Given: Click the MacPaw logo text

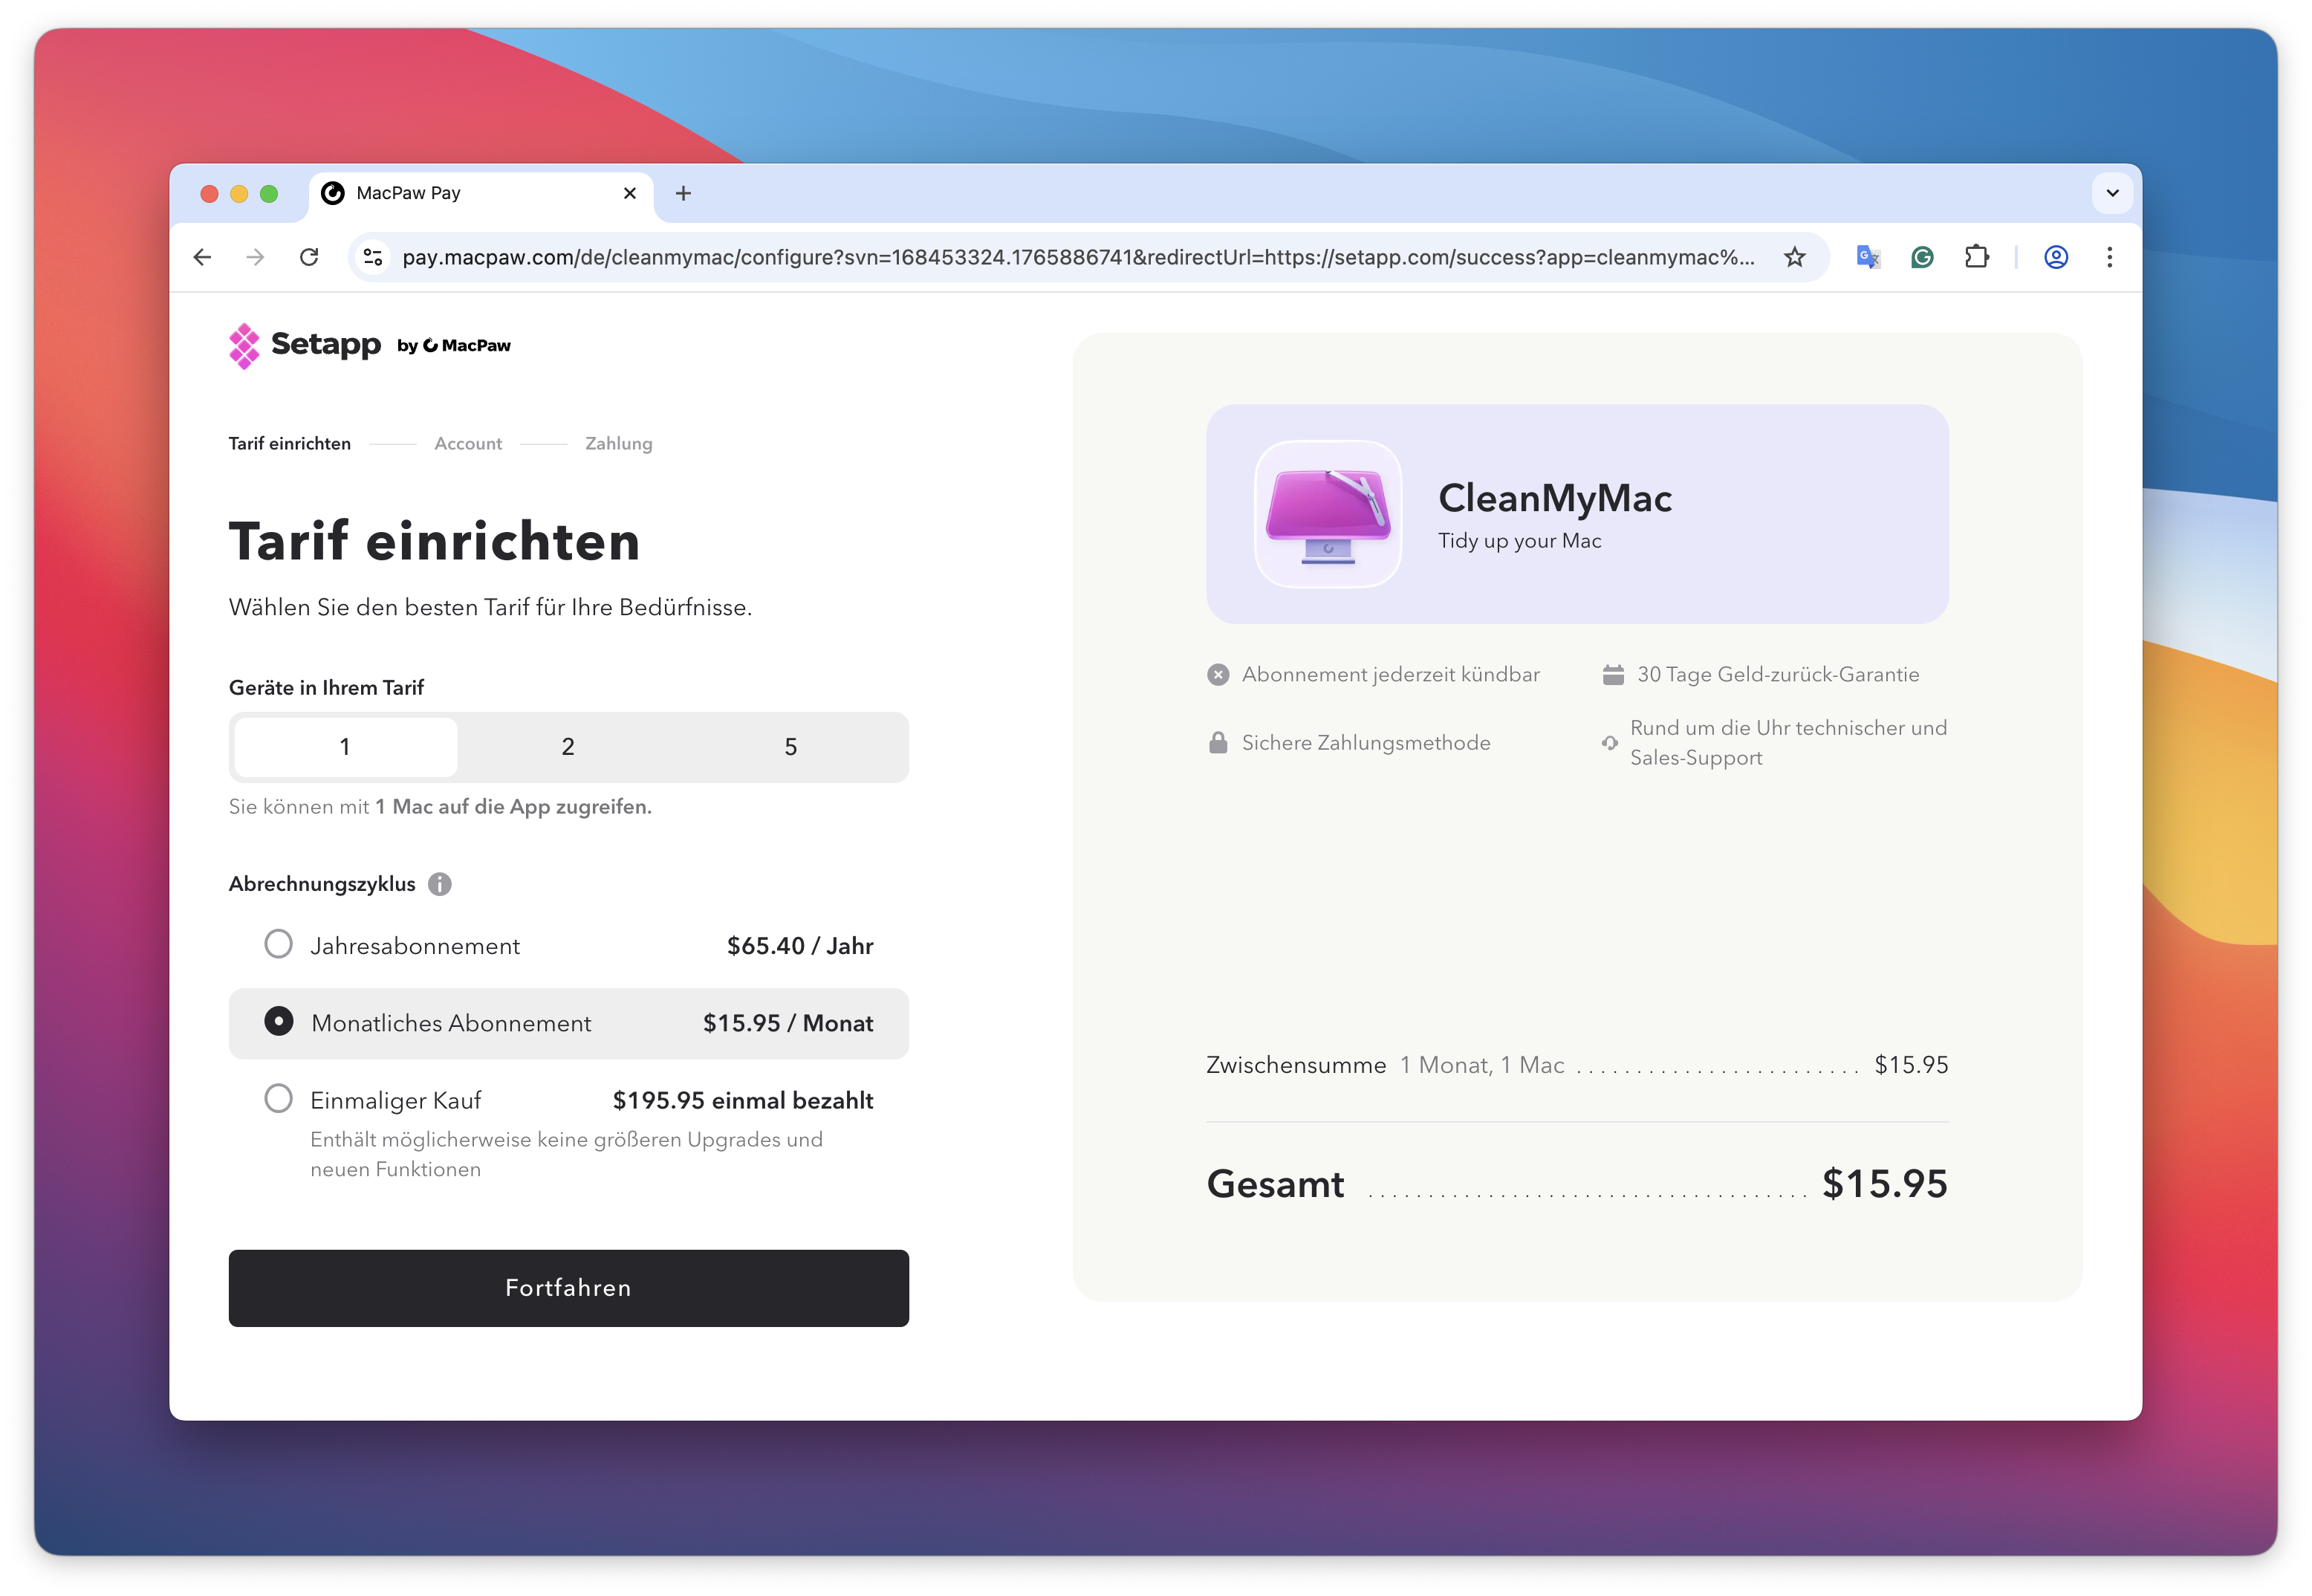Looking at the screenshot, I should pyautogui.click(x=466, y=346).
